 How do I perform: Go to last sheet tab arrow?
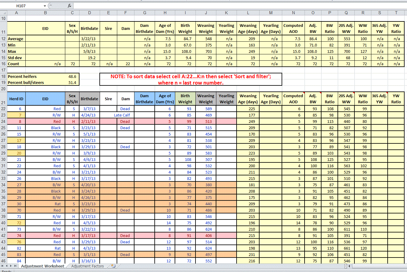tap(15, 266)
